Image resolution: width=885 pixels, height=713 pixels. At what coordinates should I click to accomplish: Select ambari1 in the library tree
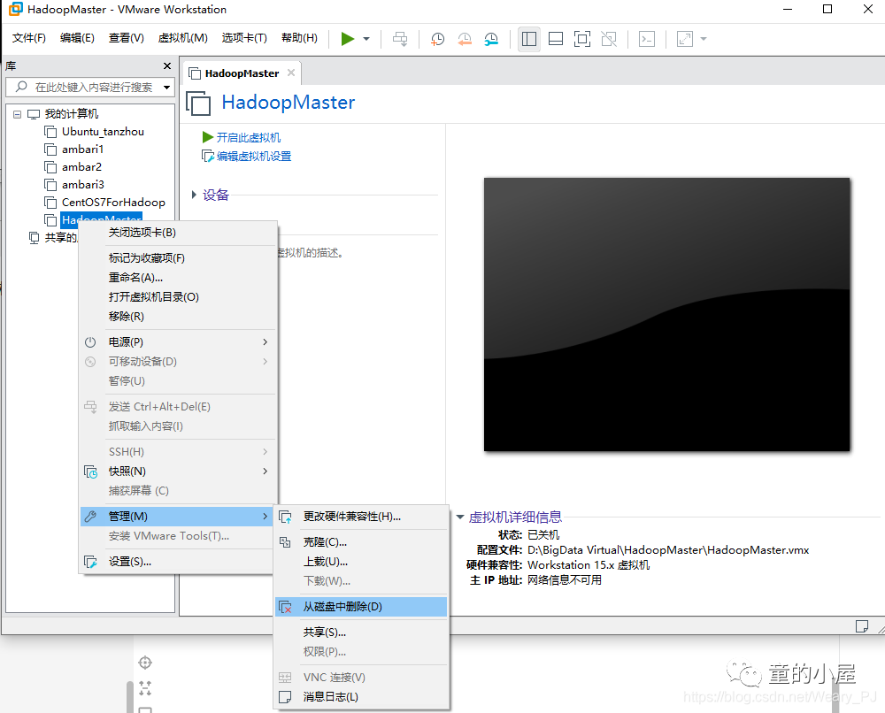tap(82, 149)
